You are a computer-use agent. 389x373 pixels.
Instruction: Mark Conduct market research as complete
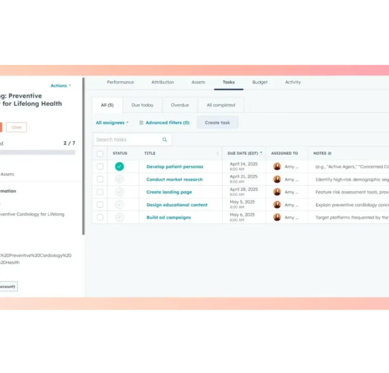(x=119, y=179)
